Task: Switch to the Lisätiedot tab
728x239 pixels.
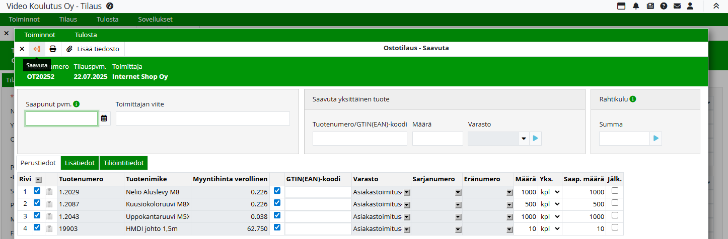Action: pyautogui.click(x=80, y=163)
